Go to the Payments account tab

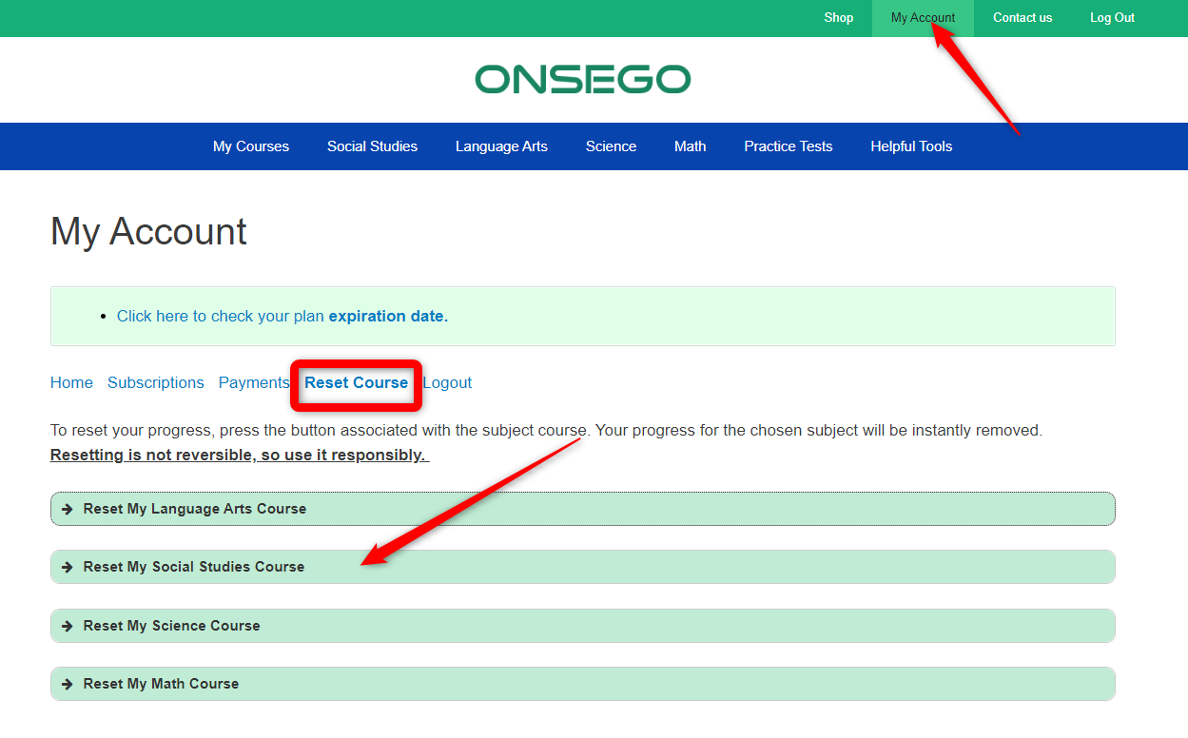point(254,382)
